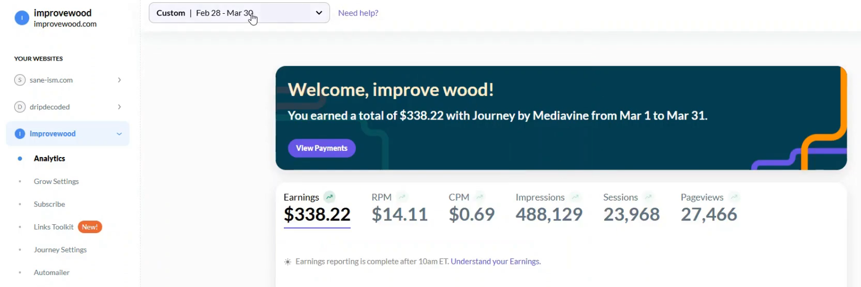Screen dimensions: 861x287
Task: Open Grow Settings in the sidebar
Action: tap(56, 181)
